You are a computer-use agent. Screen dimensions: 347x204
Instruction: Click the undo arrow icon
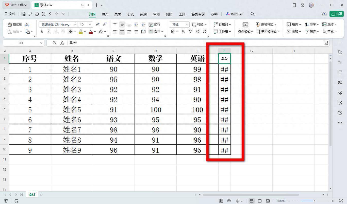tap(50, 14)
